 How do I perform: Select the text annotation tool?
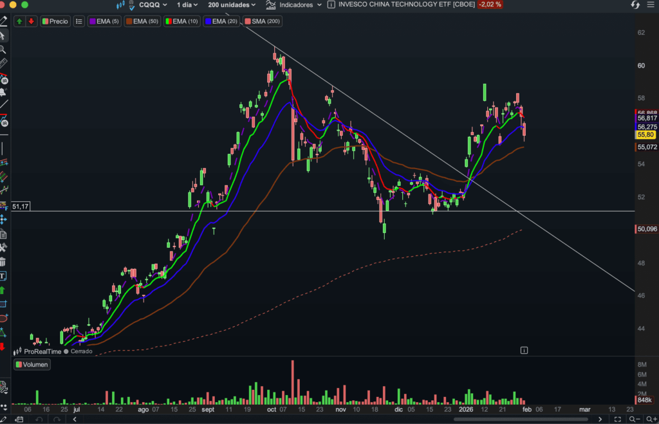3,276
